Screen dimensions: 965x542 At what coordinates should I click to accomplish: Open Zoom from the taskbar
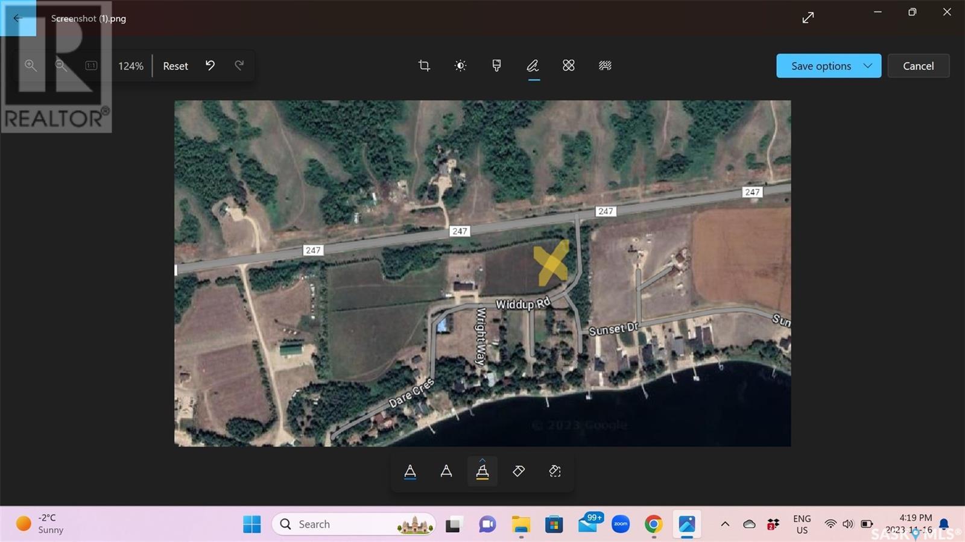621,525
